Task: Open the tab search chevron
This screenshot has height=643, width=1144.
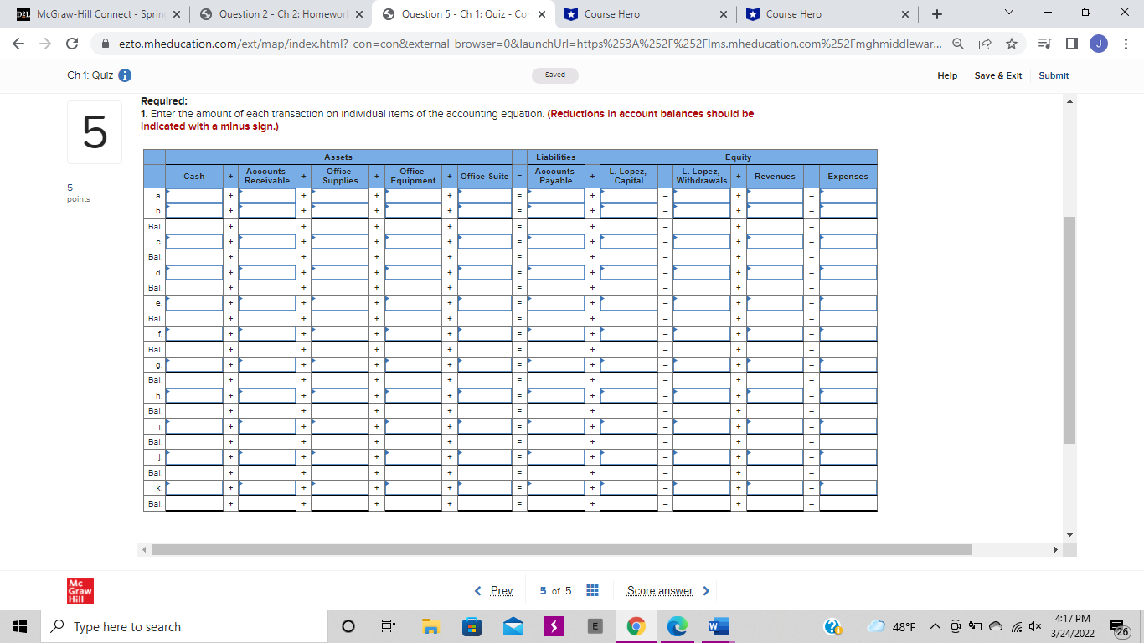Action: tap(1007, 13)
